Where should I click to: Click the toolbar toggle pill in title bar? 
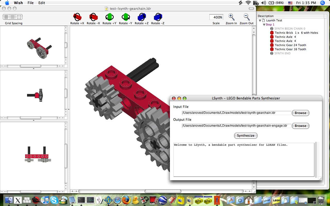coord(251,8)
